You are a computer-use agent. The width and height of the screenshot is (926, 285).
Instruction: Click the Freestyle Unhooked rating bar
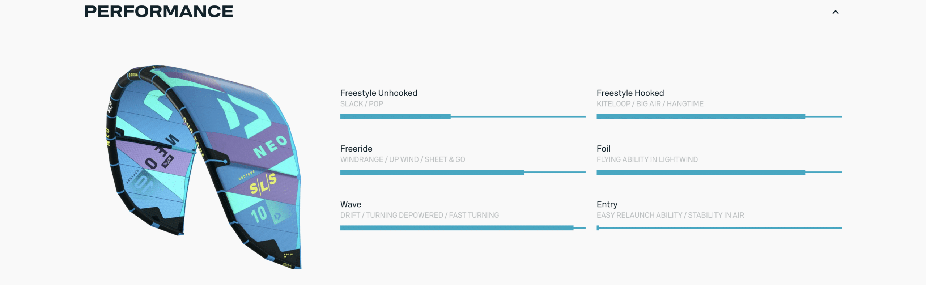[x=463, y=116]
